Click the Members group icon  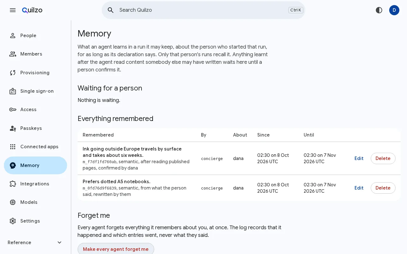click(x=13, y=54)
